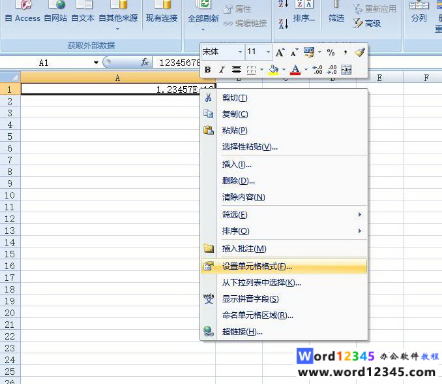The width and height of the screenshot is (442, 384).
Task: Click increase decimal places icon
Action: (x=317, y=70)
